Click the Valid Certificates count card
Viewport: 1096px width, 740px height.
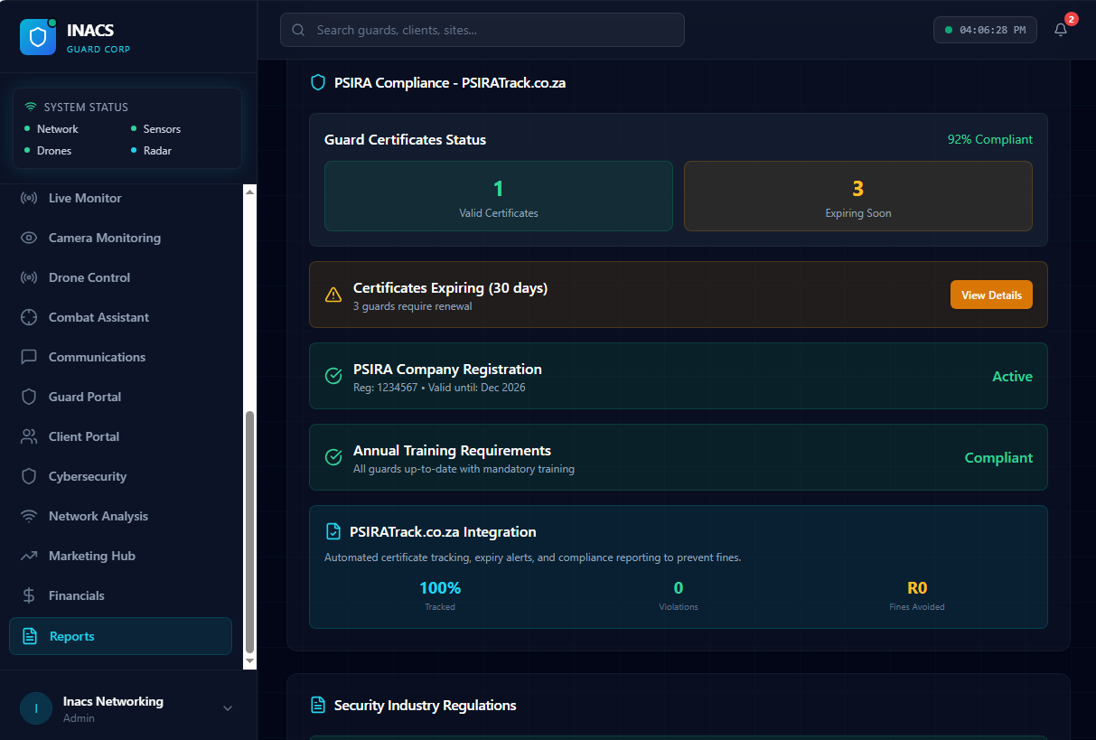click(x=499, y=196)
